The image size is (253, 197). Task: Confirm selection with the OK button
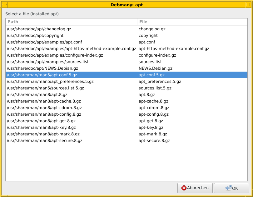(x=231, y=188)
